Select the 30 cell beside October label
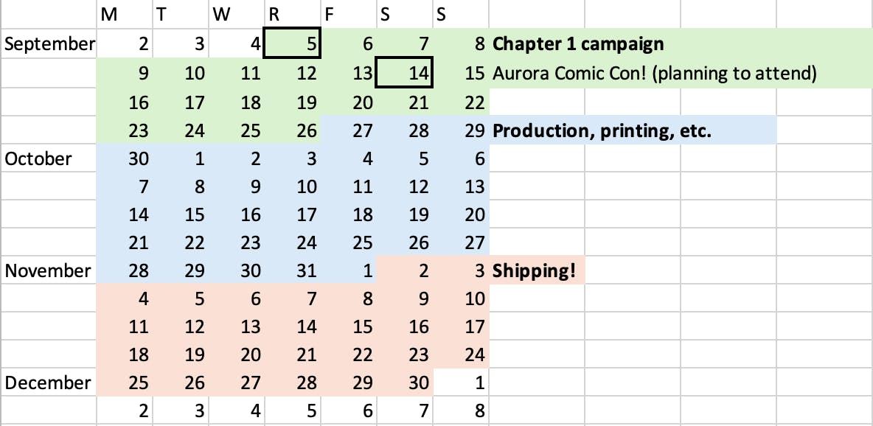Viewport: 873px width, 426px height. [125, 159]
